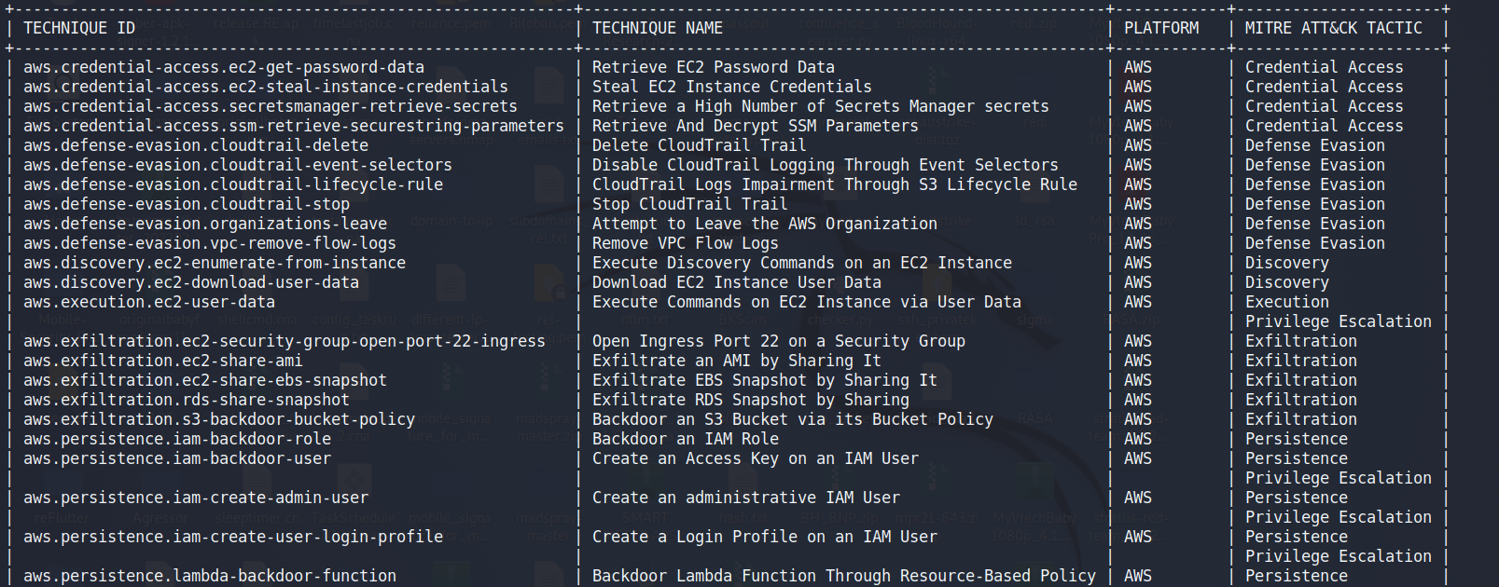Click the PLATFORM column header

point(1161,28)
